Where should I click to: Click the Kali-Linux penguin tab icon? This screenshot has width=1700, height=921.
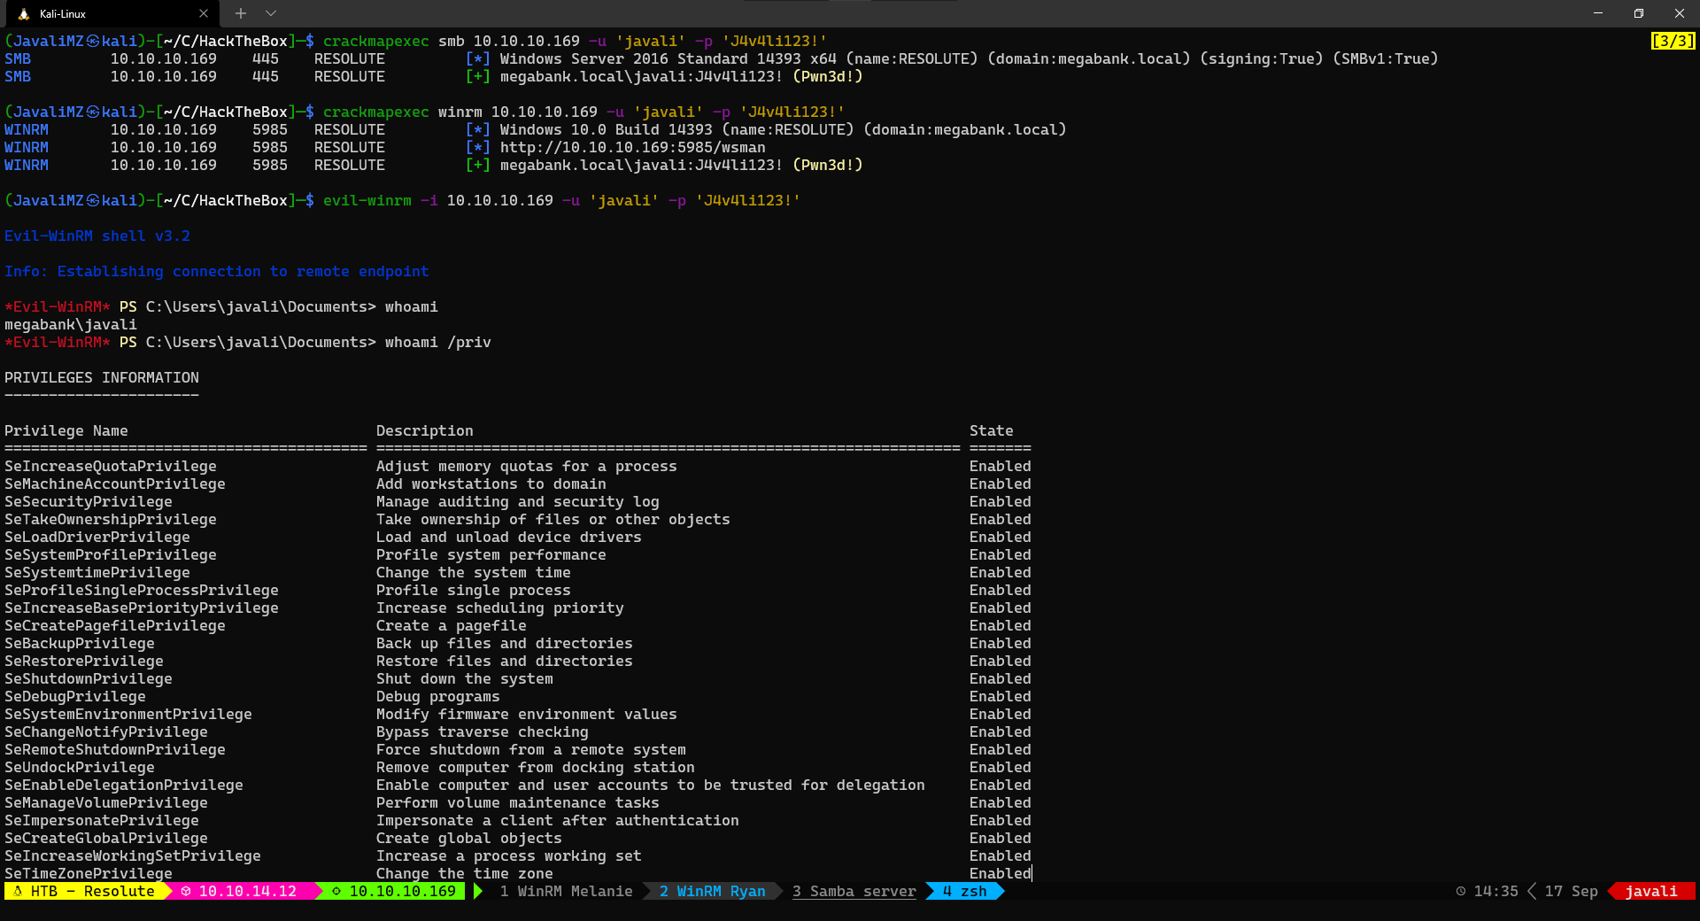coord(23,13)
